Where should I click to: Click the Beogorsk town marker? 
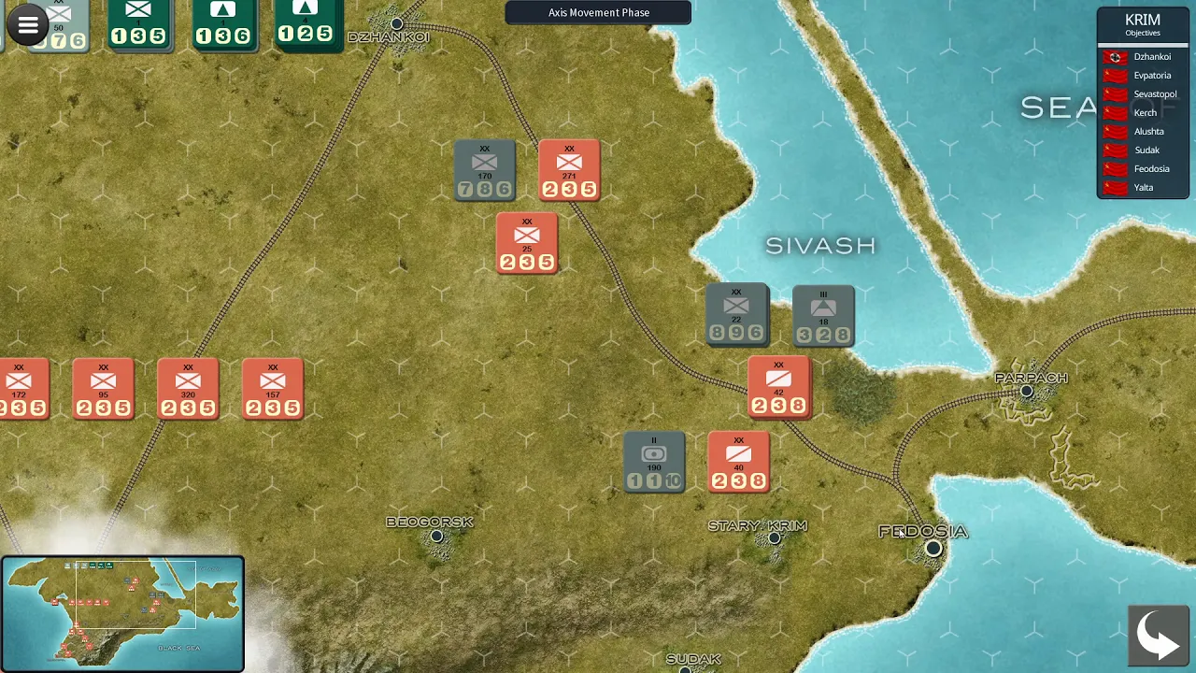[x=436, y=536]
